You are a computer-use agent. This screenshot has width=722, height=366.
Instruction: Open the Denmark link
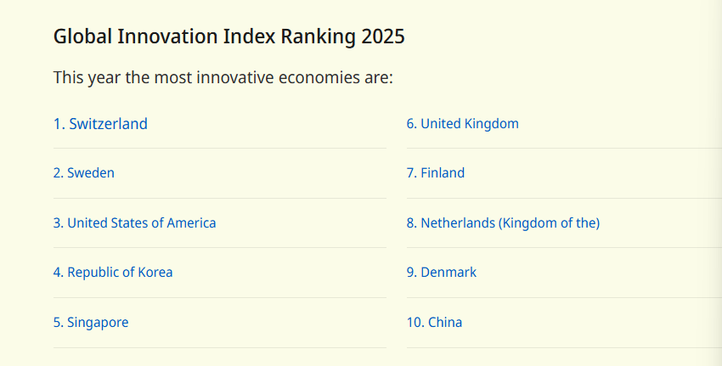coord(442,273)
